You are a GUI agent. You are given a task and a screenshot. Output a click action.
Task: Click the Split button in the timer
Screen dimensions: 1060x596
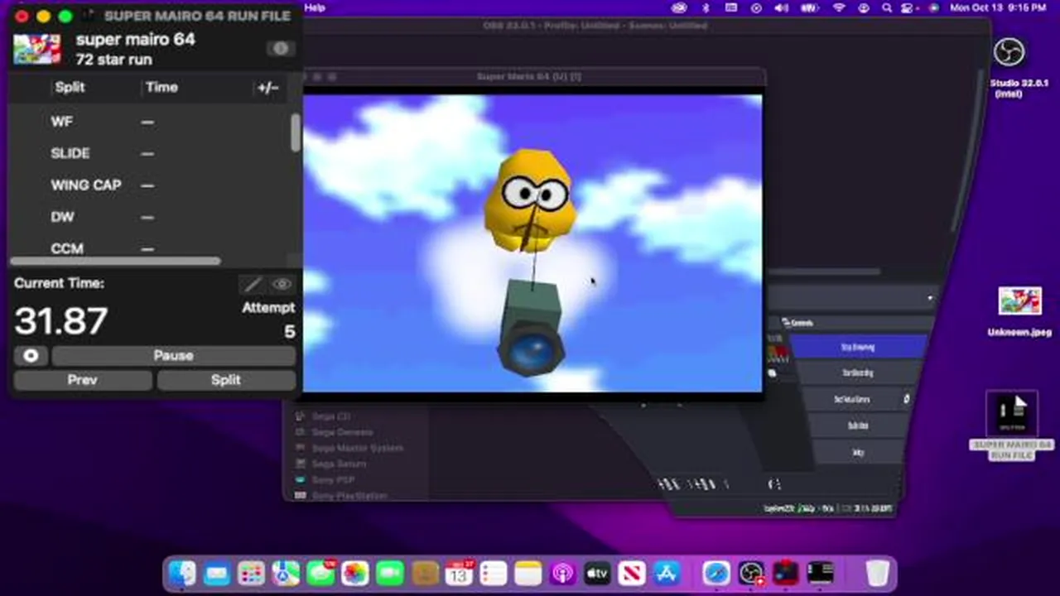(226, 380)
